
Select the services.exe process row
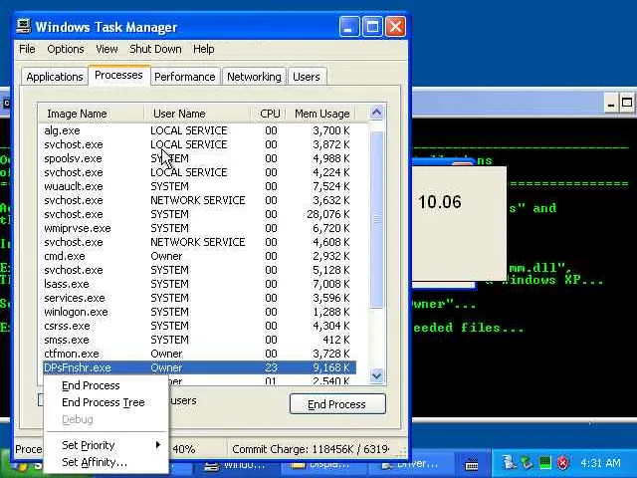(x=199, y=298)
